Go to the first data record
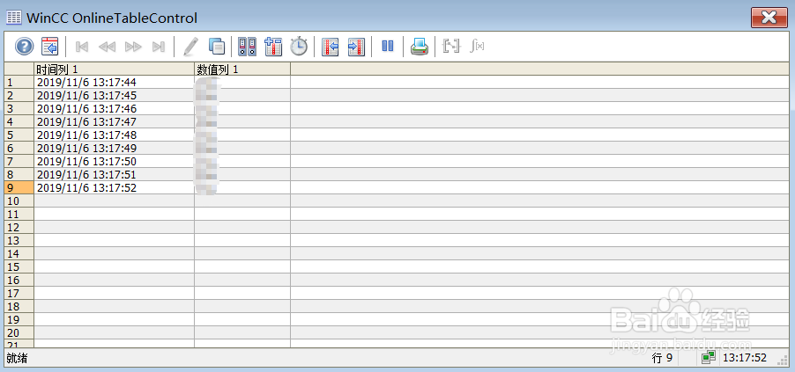The height and width of the screenshot is (372, 795). tap(82, 47)
